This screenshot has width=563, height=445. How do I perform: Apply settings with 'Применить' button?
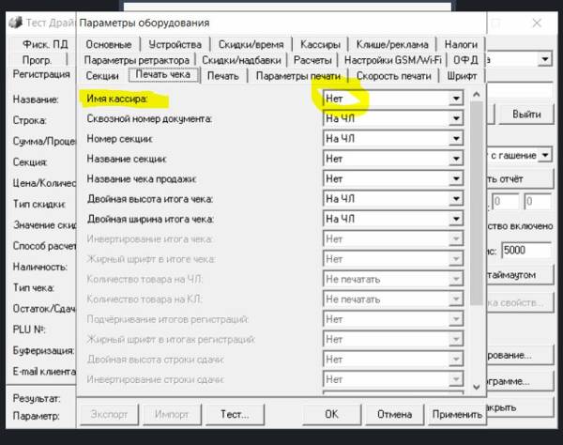point(457,414)
